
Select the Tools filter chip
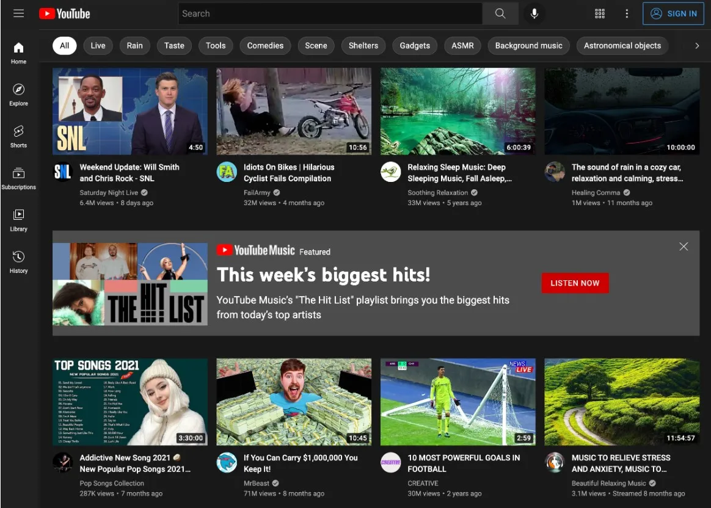point(216,46)
